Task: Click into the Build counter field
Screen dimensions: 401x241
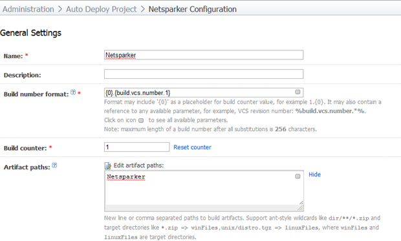Action: [x=136, y=147]
